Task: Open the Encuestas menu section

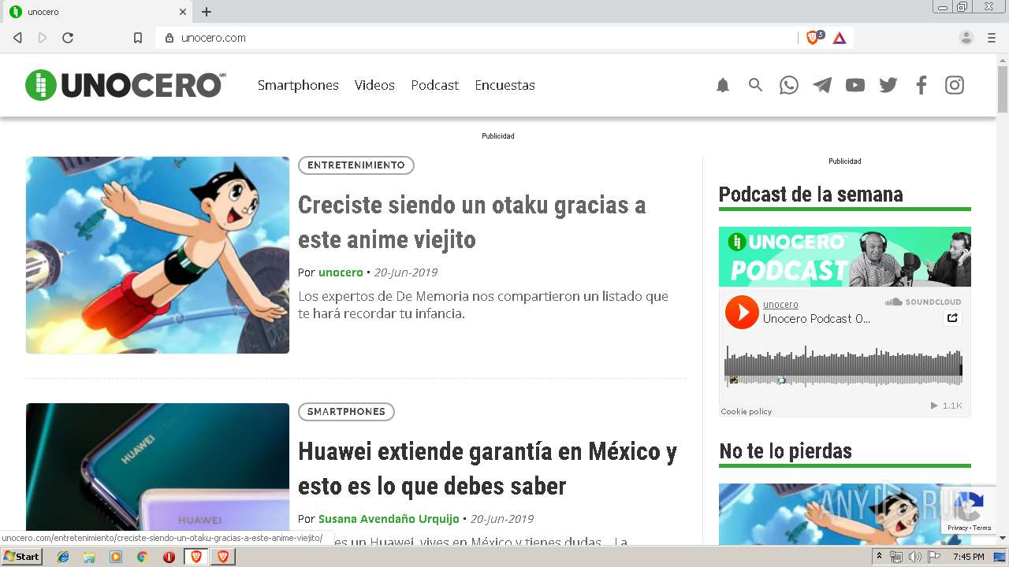Action: pos(504,85)
